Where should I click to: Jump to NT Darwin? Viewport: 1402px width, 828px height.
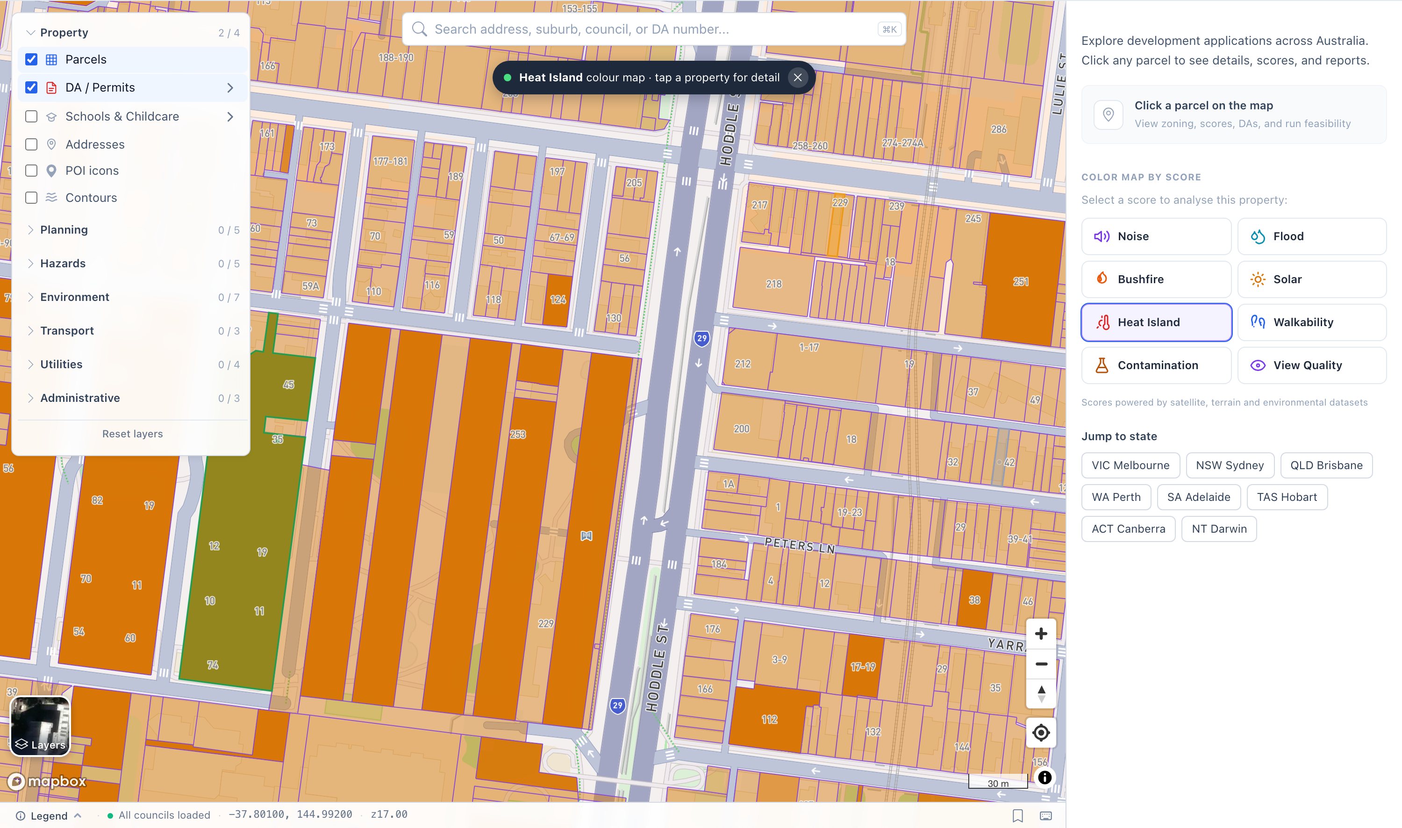(x=1219, y=529)
